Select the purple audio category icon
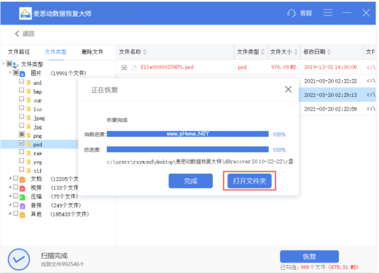Screen dimensions: 379x273 pos(22,206)
